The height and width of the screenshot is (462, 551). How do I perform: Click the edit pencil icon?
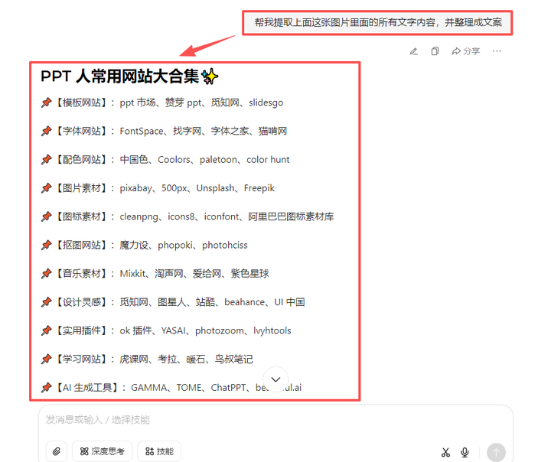click(x=413, y=51)
